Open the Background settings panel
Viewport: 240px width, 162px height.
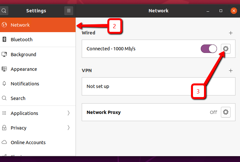coord(23,55)
